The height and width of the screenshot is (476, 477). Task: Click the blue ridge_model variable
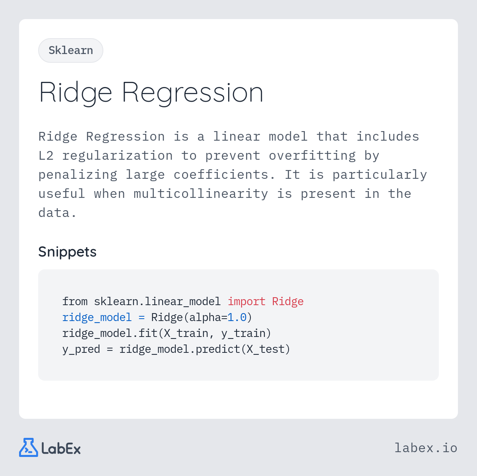coord(97,317)
